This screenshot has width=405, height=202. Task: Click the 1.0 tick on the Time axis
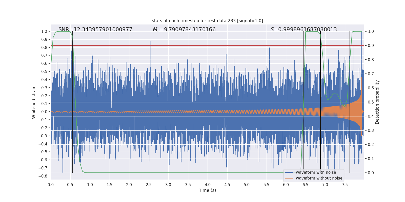90,185
